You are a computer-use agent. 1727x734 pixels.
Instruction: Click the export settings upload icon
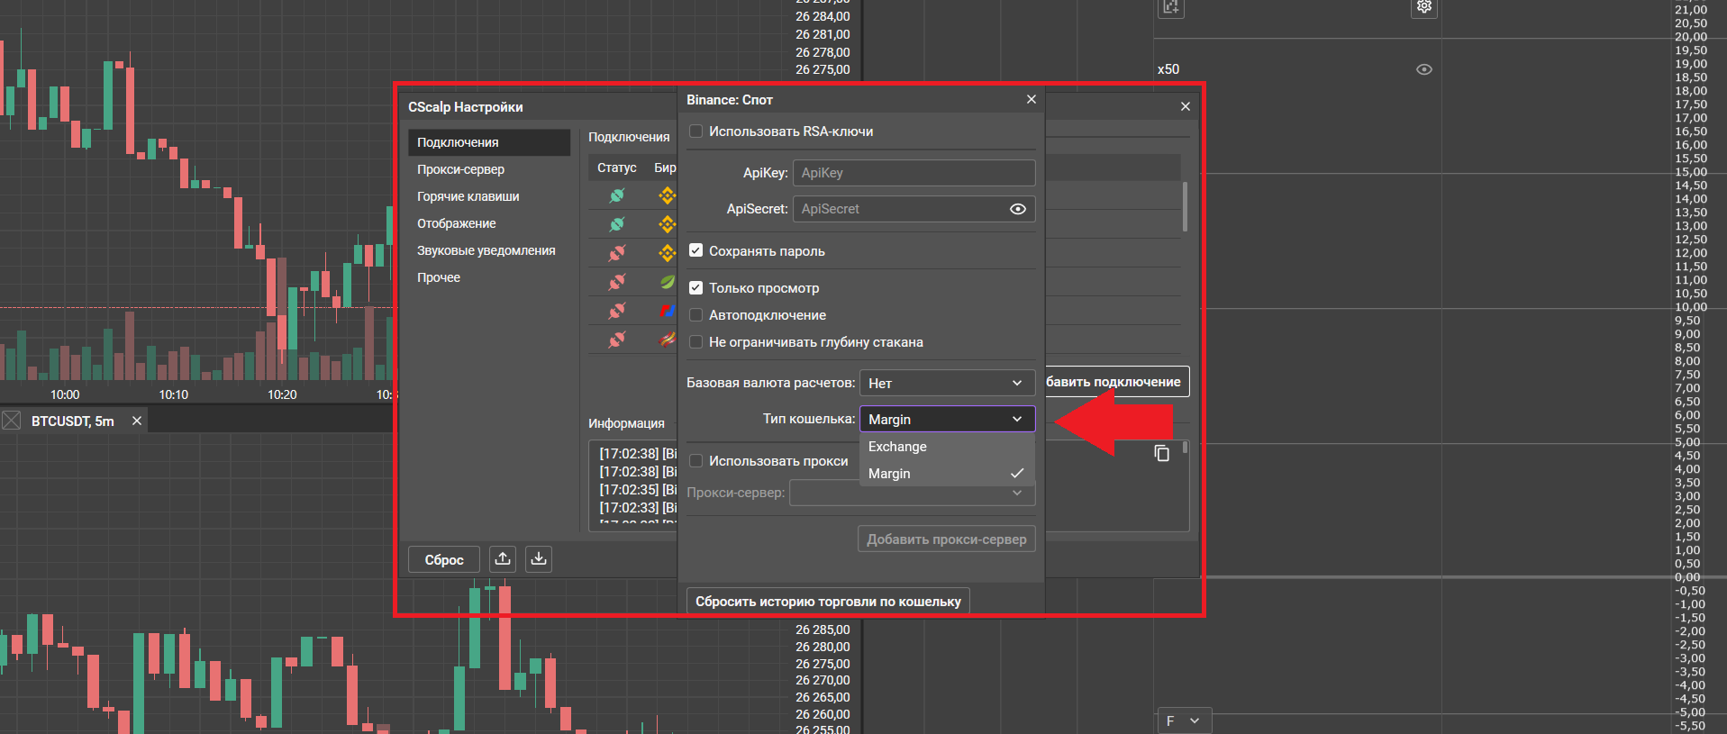click(503, 559)
